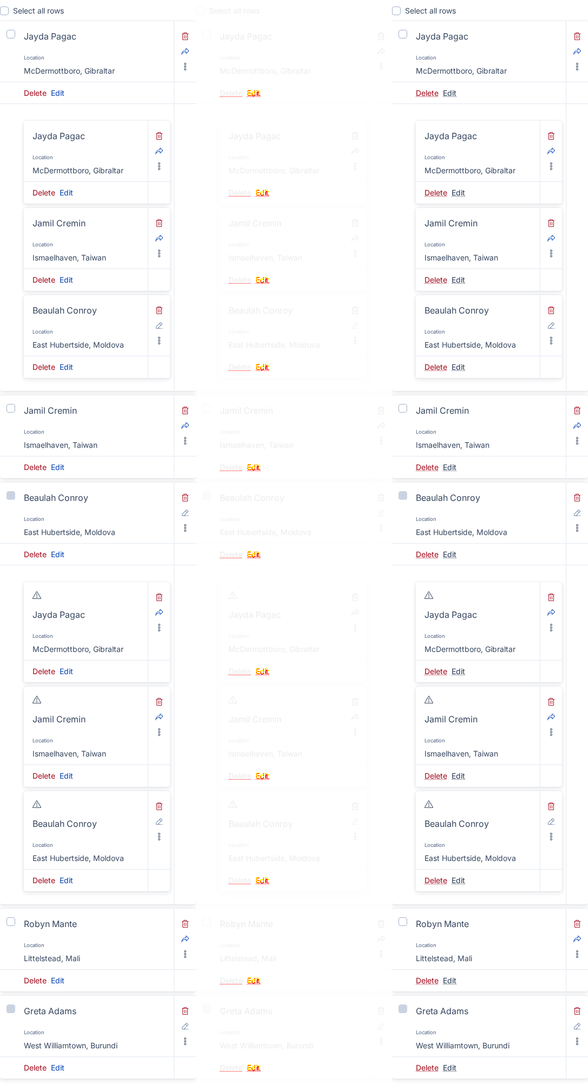Image resolution: width=588 pixels, height=1083 pixels.
Task: Click the share arrow icon for Robyn Mante in the right panel
Action: coord(577,939)
